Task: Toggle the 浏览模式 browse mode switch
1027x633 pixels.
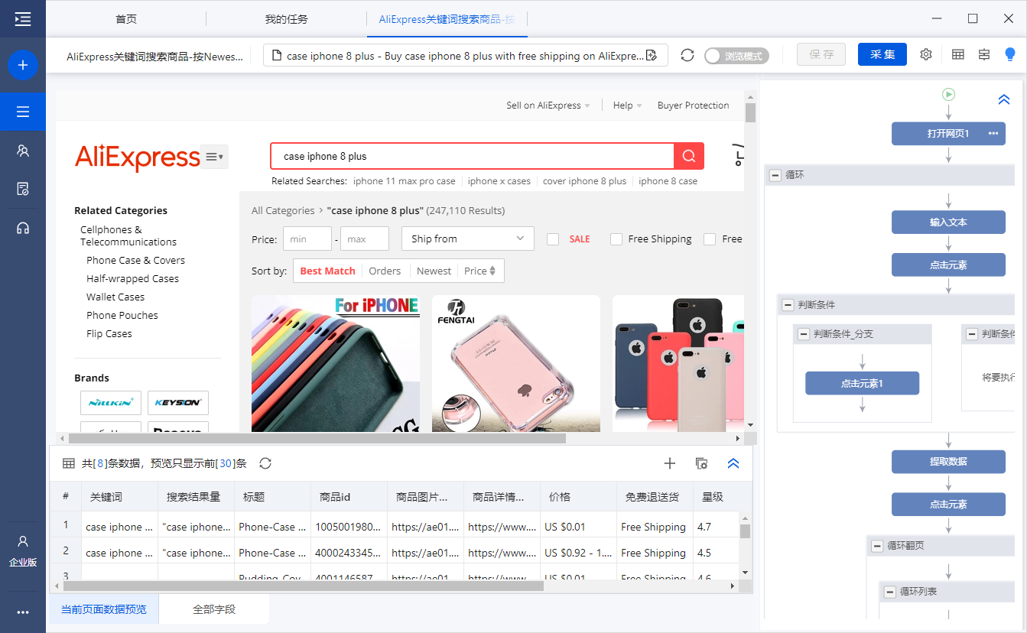Action: (736, 56)
